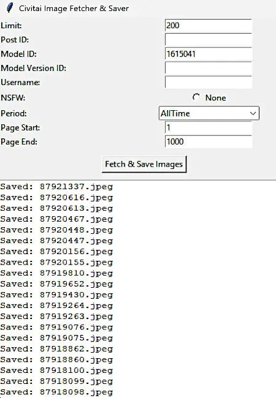Click the Page Start: label

click(x=20, y=128)
